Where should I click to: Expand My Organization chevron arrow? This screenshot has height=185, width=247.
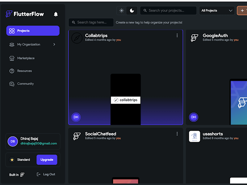pos(54,44)
